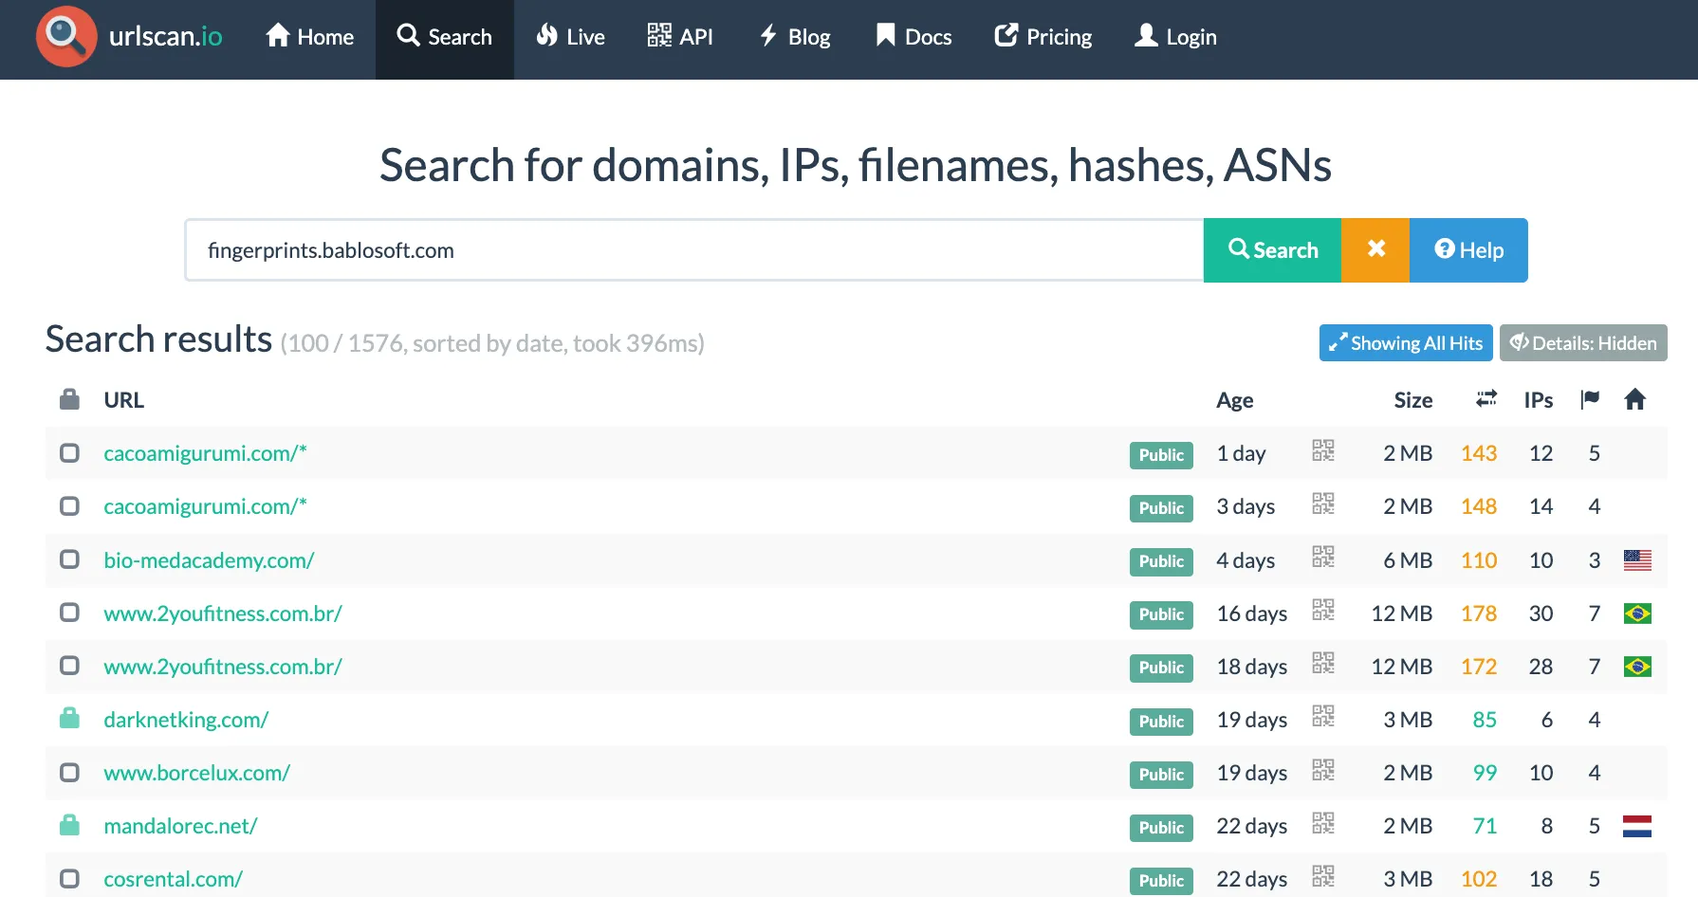Check the checkbox for www.borcelux.com result
The image size is (1698, 897).
pos(69,772)
